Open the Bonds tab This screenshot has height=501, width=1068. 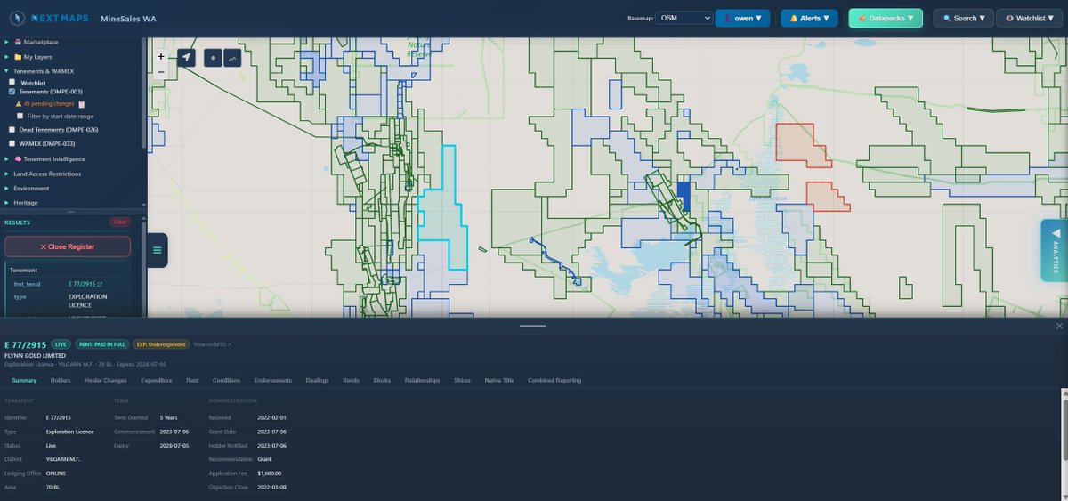351,380
